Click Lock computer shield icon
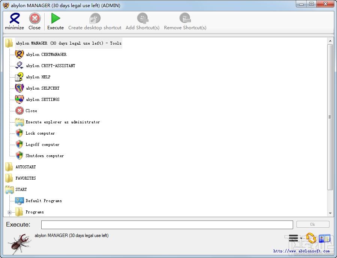Viewport: 337px width, 258px height. 20,133
